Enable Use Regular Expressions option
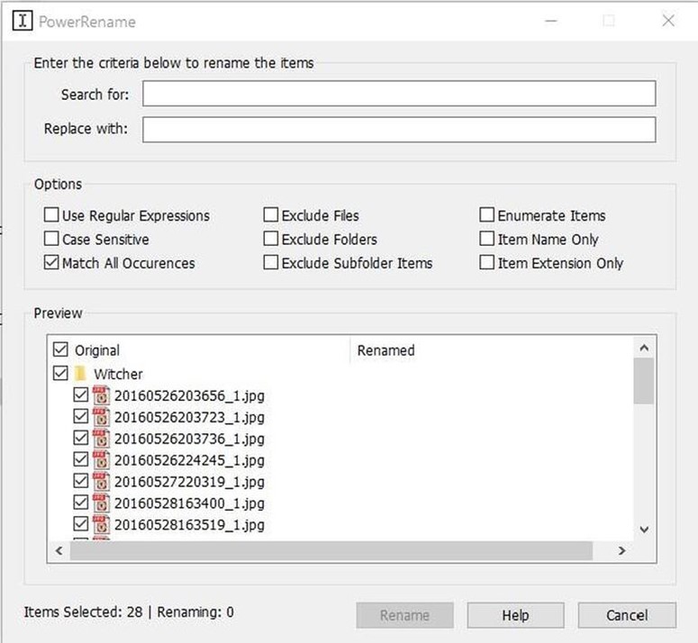 51,215
